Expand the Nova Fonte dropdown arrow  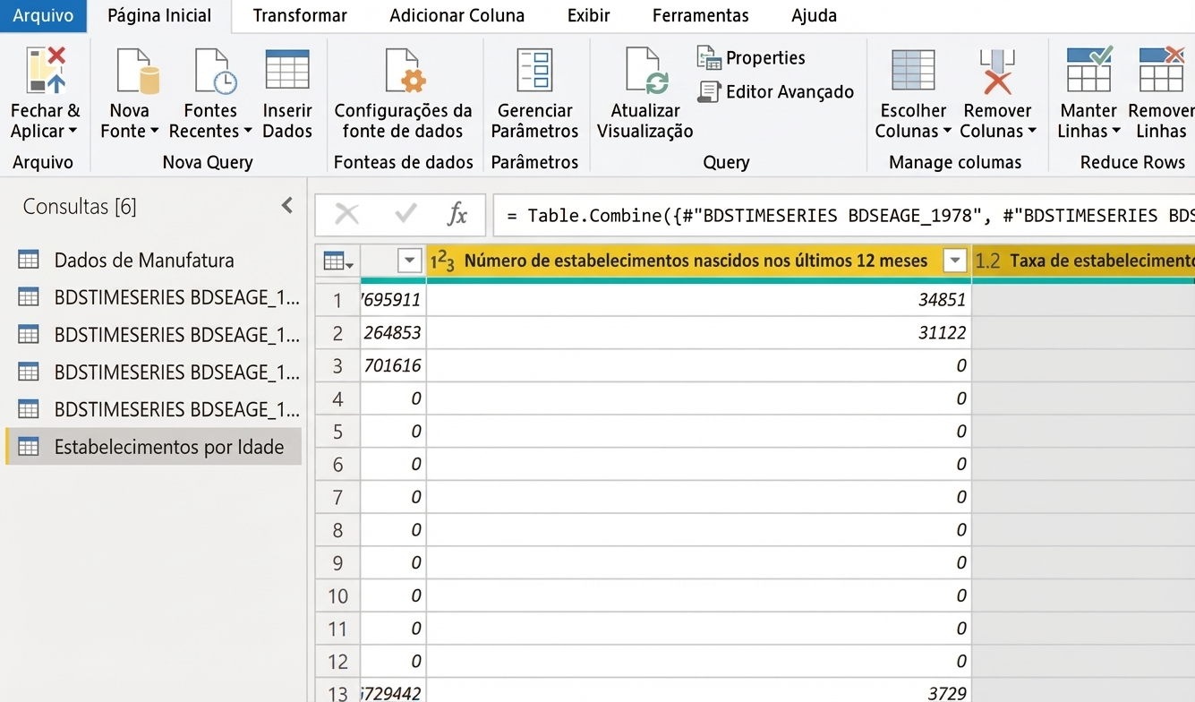tap(154, 132)
